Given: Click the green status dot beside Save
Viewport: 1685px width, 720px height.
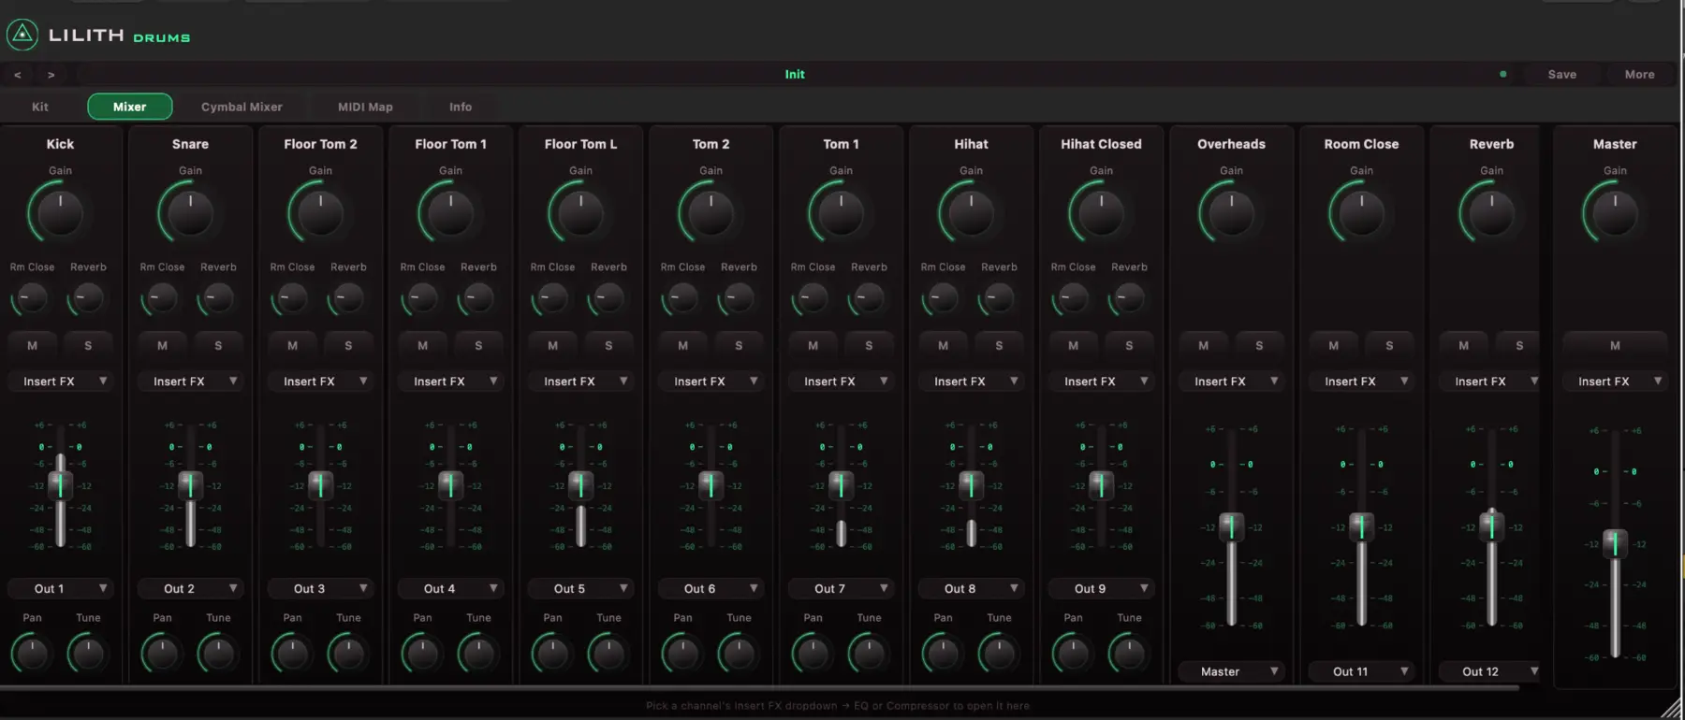Looking at the screenshot, I should (1503, 74).
